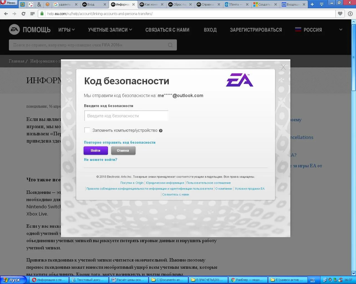This screenshot has height=284, width=356.
Task: Click the help question mark icon
Action: pyautogui.click(x=161, y=131)
